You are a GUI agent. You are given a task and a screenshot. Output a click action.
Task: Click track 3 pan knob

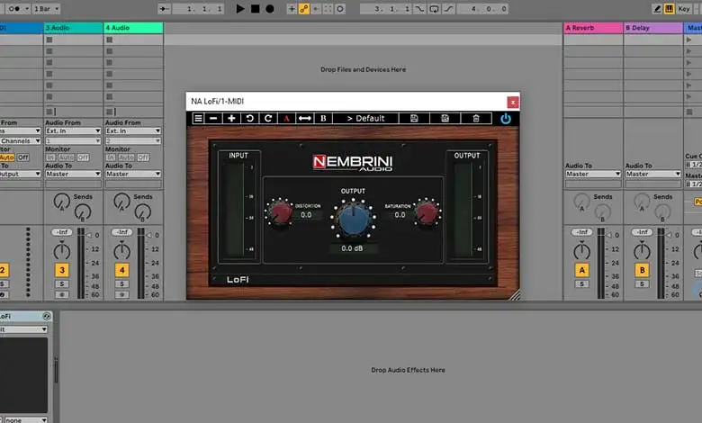click(62, 251)
